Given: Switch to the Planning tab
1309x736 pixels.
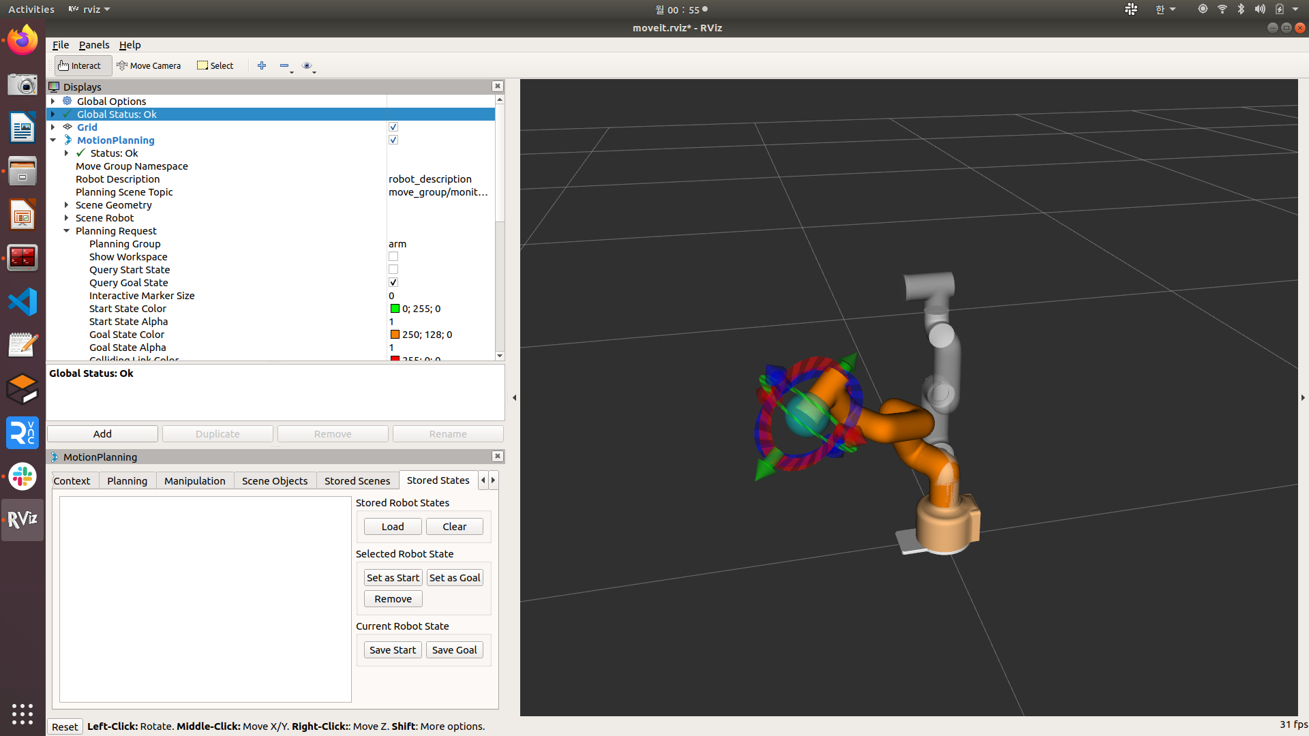Looking at the screenshot, I should click(x=127, y=480).
